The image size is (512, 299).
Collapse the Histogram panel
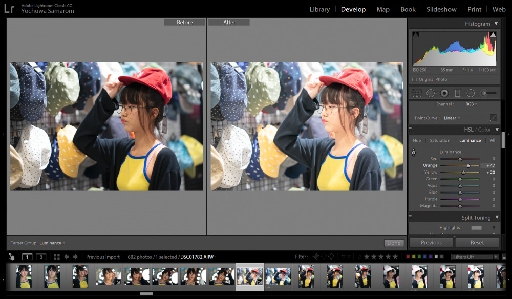pos(496,24)
